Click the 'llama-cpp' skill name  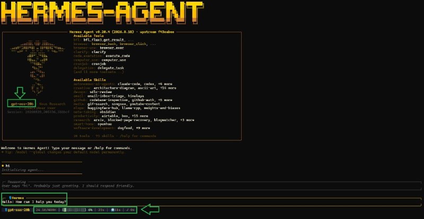(130, 108)
